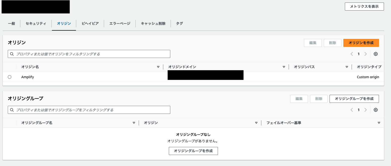Open table preferences gear in オリジングループ section
The width and height of the screenshot is (391, 166).
pyautogui.click(x=375, y=110)
